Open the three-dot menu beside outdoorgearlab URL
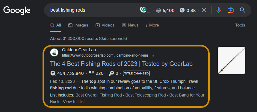 [153, 55]
